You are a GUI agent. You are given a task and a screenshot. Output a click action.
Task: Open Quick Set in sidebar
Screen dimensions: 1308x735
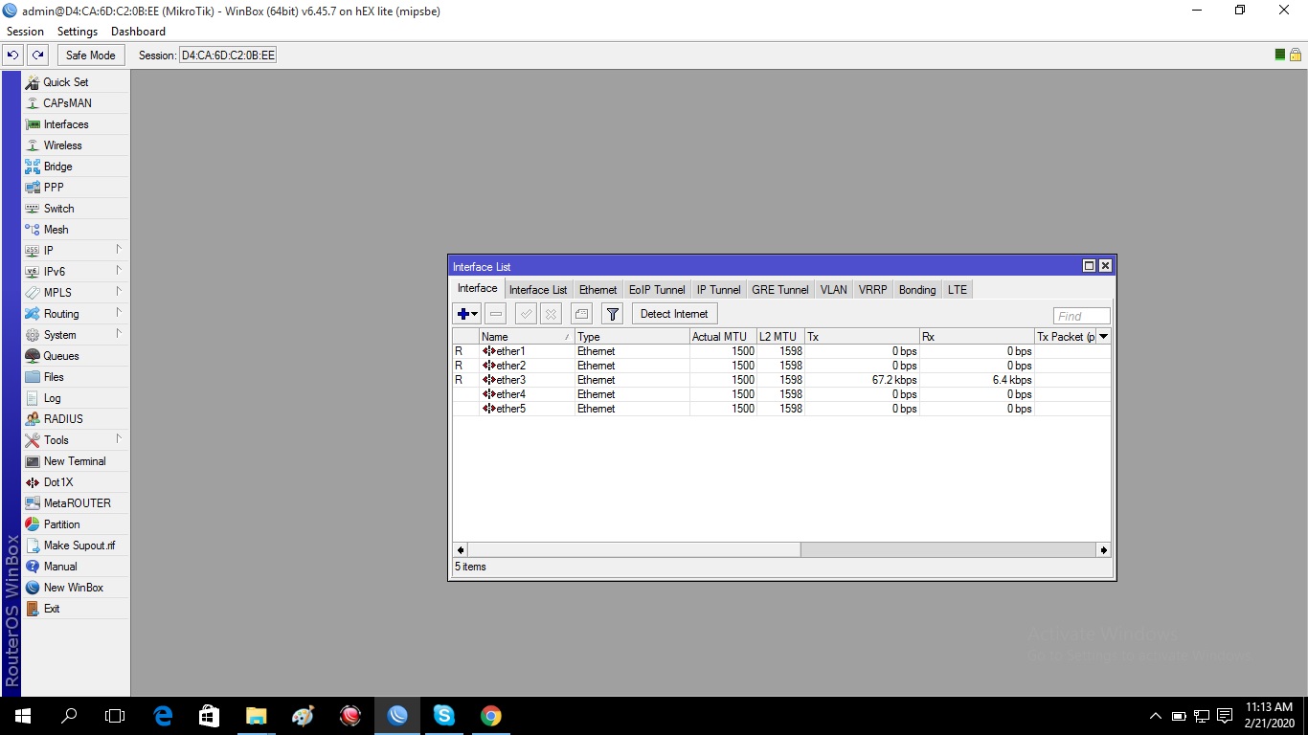tap(75, 82)
